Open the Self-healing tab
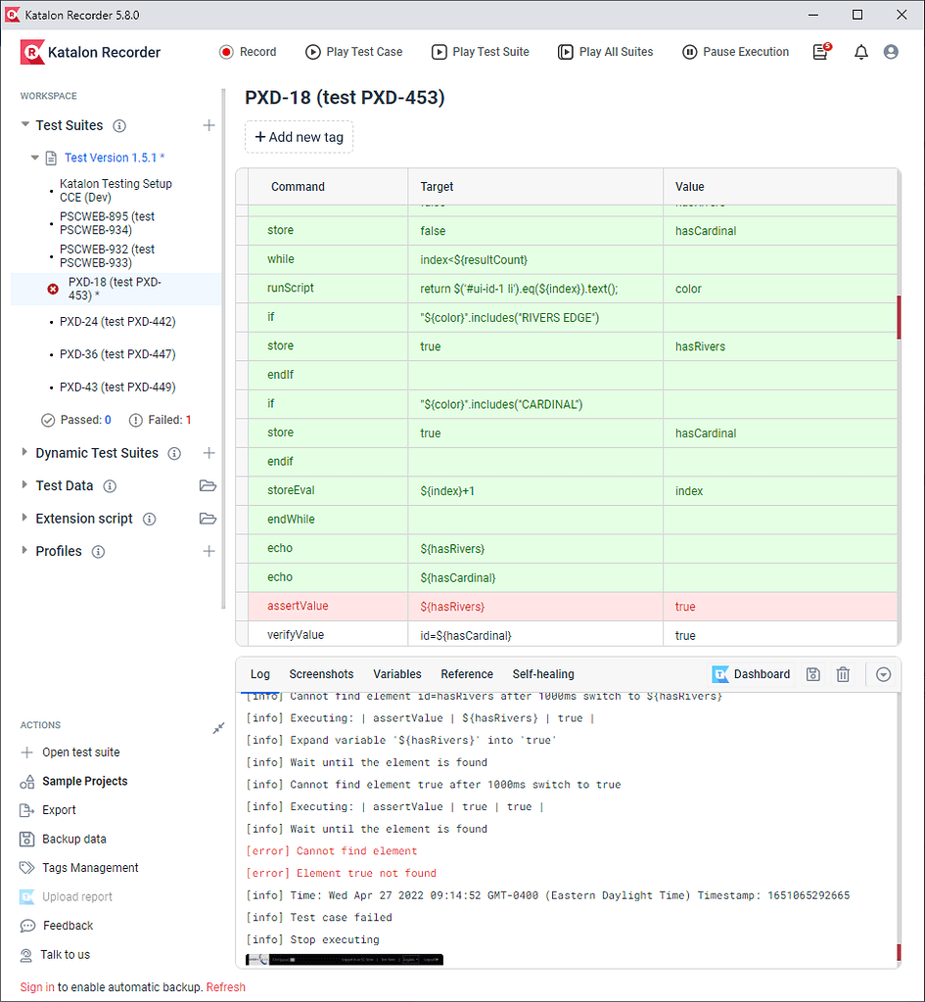The width and height of the screenshot is (925, 1002). coord(542,674)
